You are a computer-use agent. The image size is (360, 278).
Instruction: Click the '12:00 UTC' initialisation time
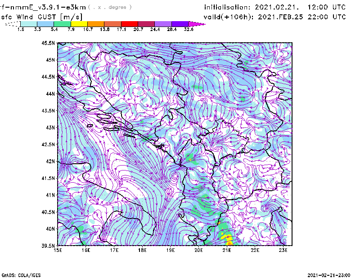[x=327, y=7]
